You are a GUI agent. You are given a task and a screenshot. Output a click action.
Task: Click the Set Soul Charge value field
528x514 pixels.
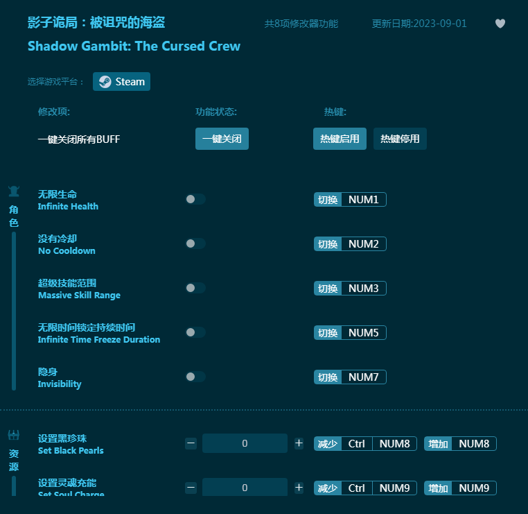click(245, 487)
